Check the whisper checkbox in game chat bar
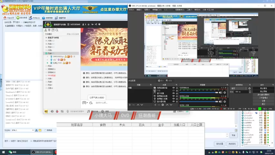The height and width of the screenshot is (155, 275). point(45,131)
